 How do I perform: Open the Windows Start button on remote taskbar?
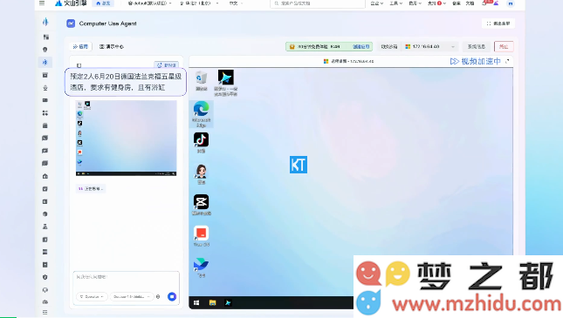click(x=196, y=303)
